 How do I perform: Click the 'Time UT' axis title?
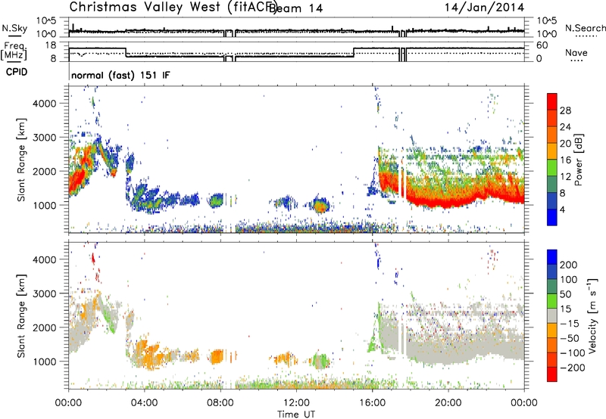point(296,414)
